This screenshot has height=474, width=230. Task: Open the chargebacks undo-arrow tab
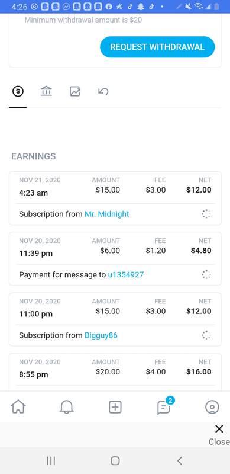(x=103, y=91)
